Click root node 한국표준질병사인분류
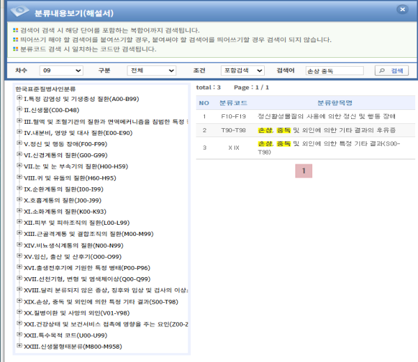 [x=45, y=89]
